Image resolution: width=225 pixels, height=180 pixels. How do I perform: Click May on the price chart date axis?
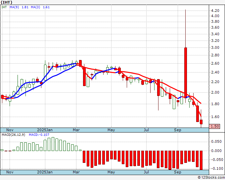tap(111, 130)
